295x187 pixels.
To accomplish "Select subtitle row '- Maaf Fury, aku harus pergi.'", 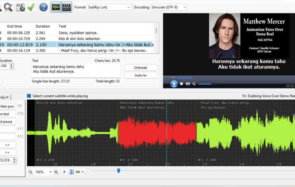I will point(76,51).
